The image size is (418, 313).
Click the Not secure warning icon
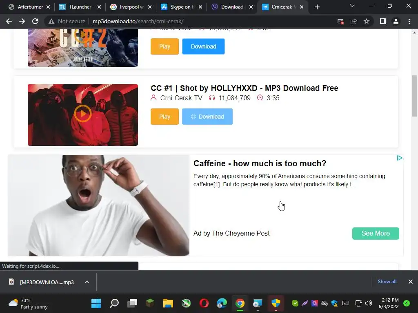51,21
